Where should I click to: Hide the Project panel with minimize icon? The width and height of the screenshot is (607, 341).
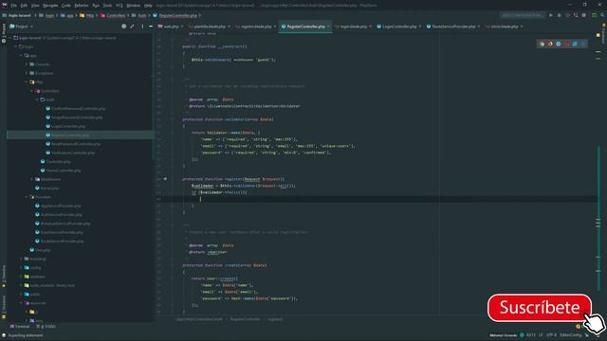coord(151,27)
